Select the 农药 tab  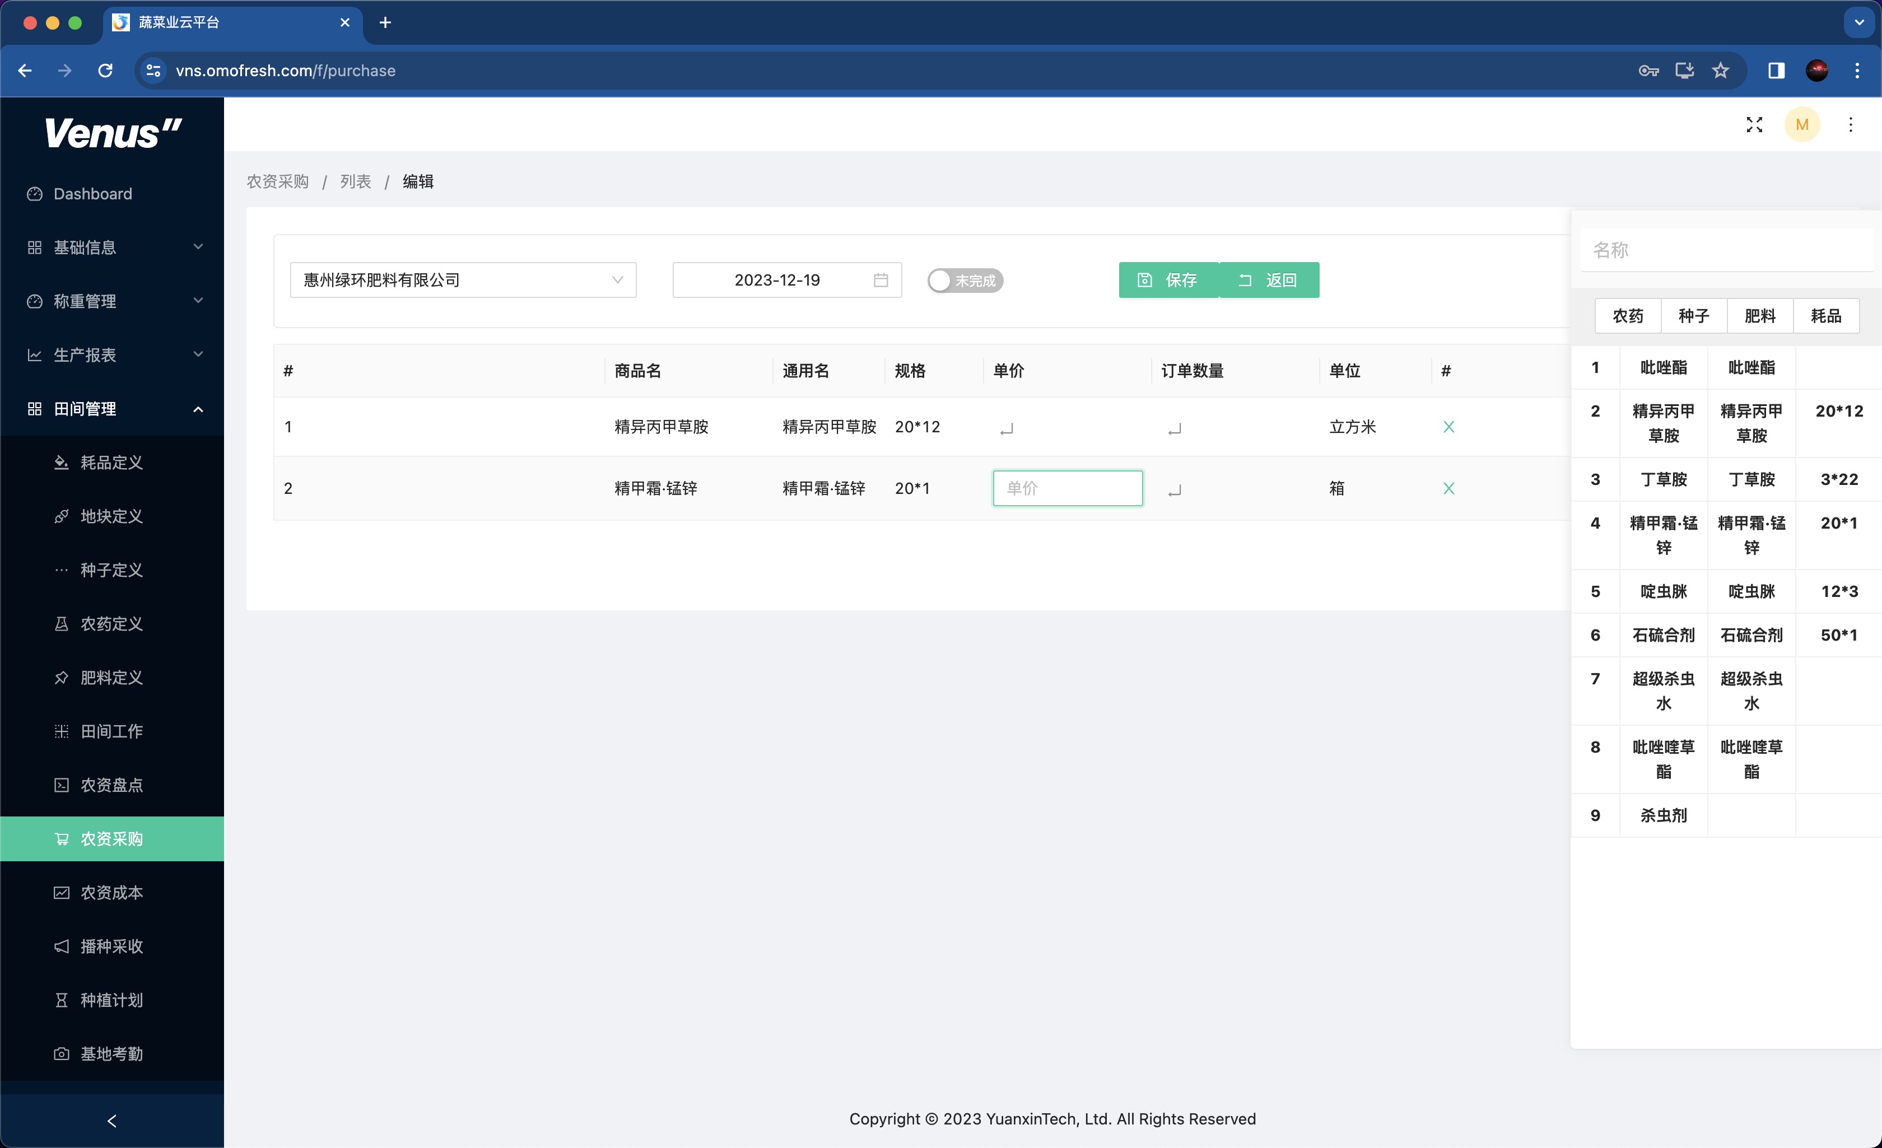point(1628,316)
